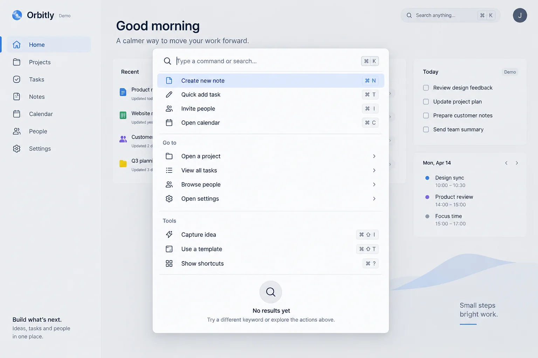Select Create new note command
The width and height of the screenshot is (538, 358).
pos(271,80)
